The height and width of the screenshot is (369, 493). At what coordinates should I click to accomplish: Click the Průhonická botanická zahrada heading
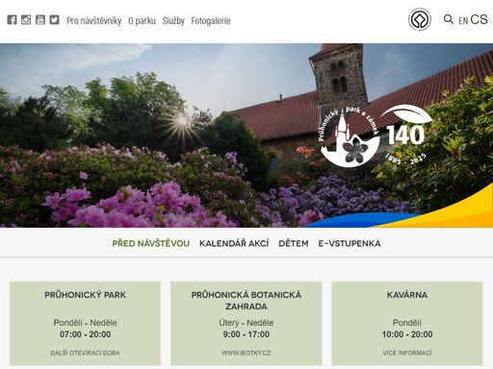pyautogui.click(x=246, y=301)
